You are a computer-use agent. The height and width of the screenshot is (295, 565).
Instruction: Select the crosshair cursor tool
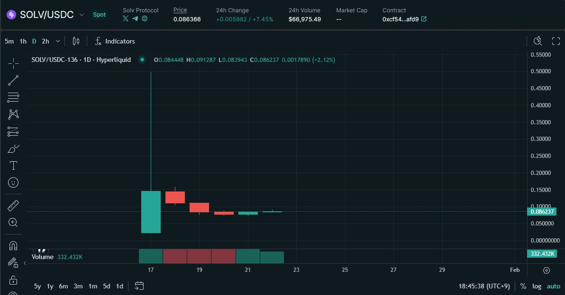(x=13, y=64)
